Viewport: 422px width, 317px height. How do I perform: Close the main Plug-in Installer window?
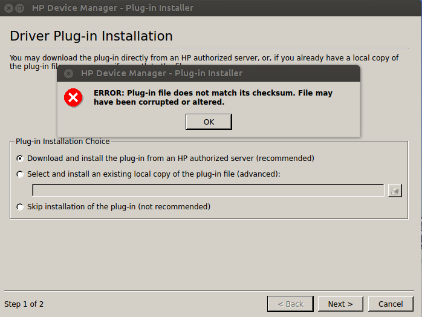8,8
